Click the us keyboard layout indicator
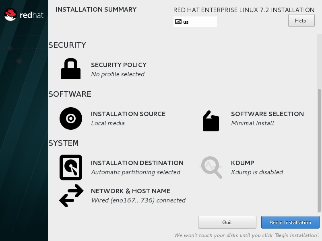Screen dimensions: 322x241 195,22
